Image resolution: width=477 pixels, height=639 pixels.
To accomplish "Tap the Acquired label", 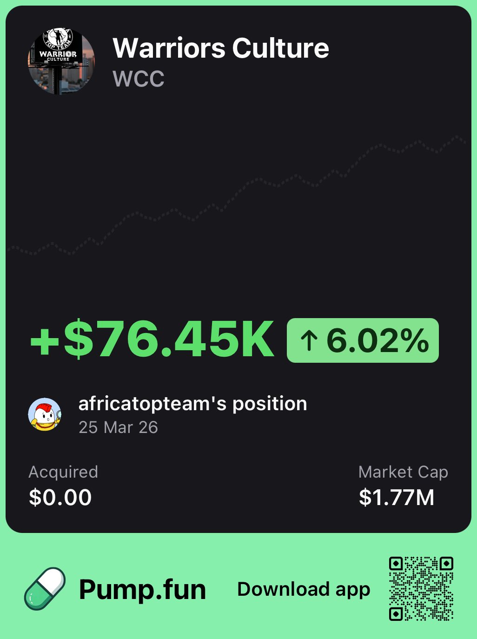I will 63,472.
